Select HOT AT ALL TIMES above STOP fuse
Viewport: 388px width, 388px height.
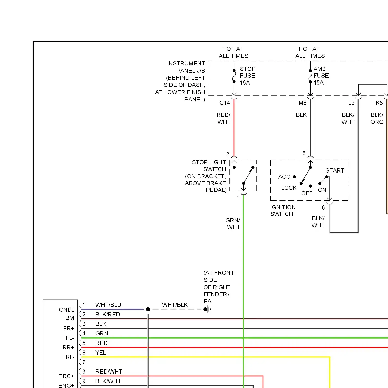click(233, 53)
